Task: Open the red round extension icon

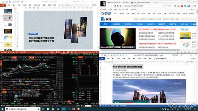Action: [182, 6]
